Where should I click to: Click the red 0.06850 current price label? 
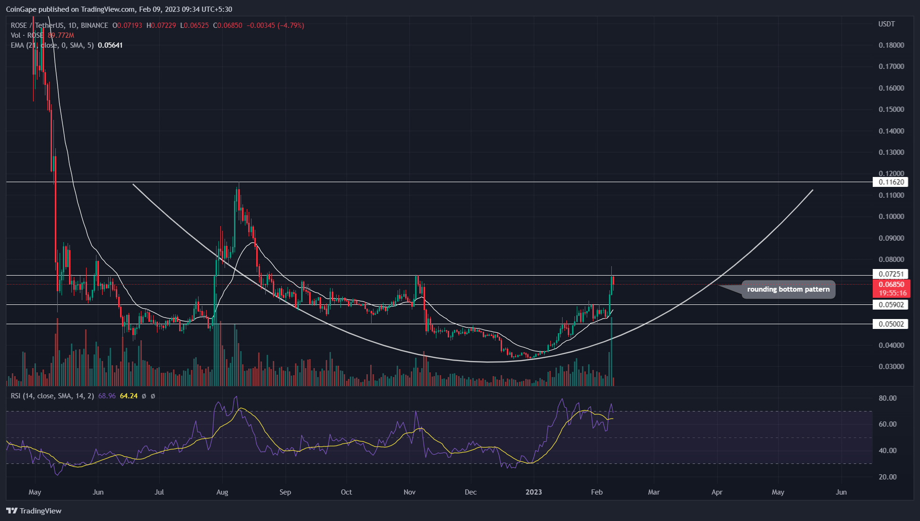click(891, 285)
